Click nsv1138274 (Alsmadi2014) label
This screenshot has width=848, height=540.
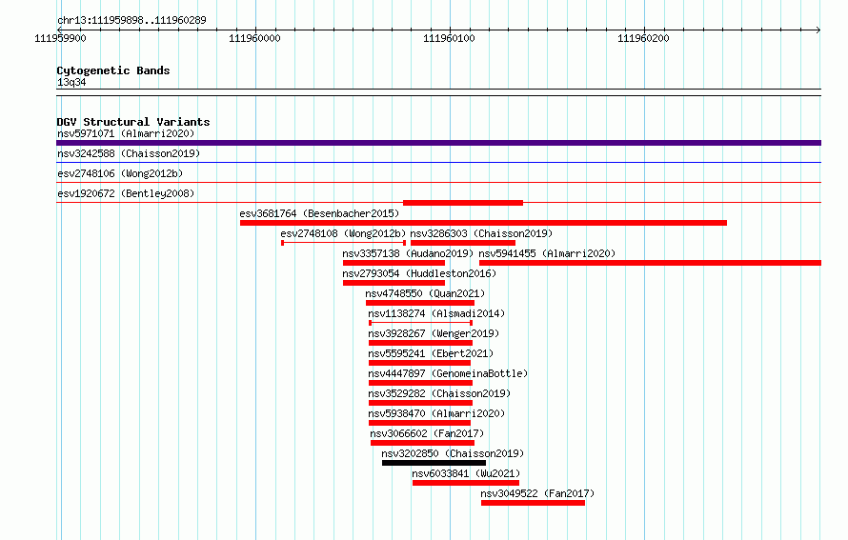pyautogui.click(x=436, y=313)
